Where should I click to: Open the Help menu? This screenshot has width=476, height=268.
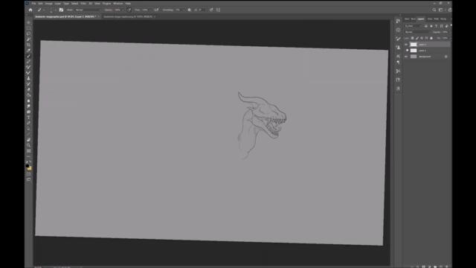click(128, 3)
